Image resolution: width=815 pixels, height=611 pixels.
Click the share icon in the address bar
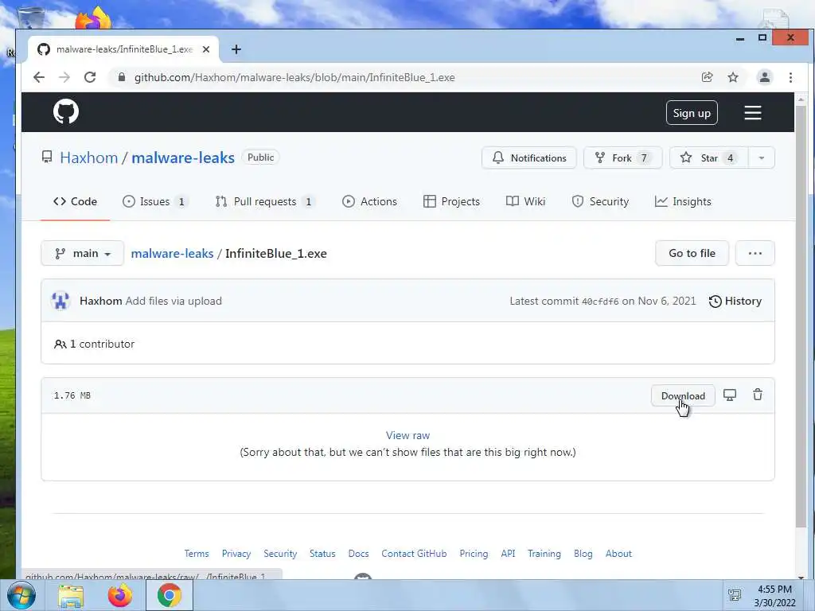coord(707,77)
